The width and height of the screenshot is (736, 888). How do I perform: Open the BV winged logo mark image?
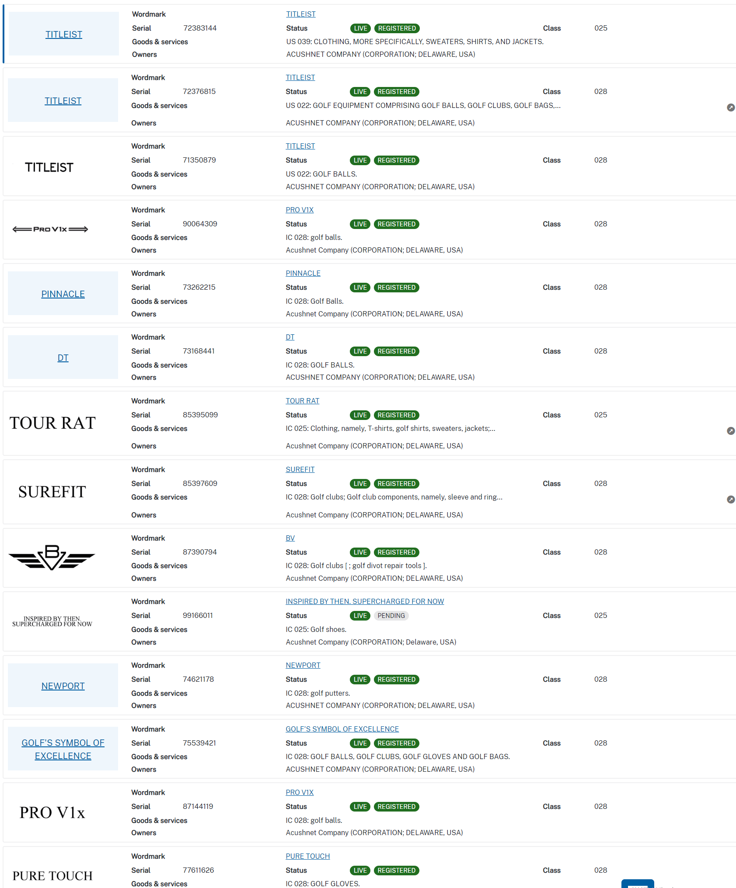pyautogui.click(x=52, y=557)
